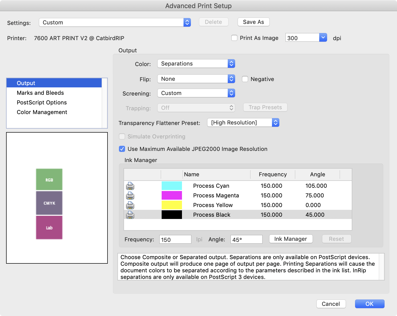Click the Save As button

253,22
